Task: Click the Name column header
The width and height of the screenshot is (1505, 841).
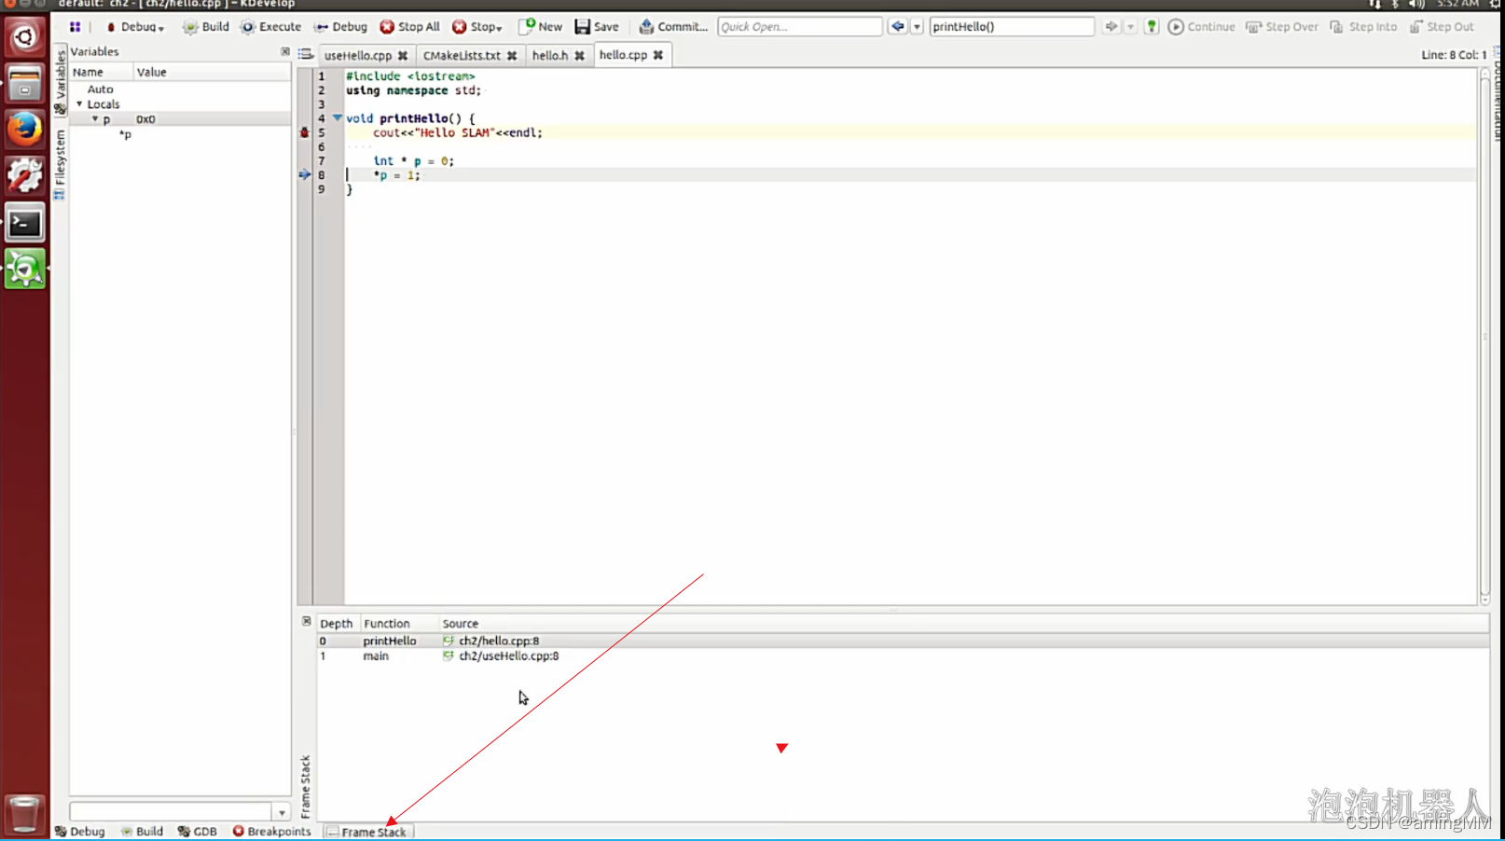Action: coord(102,72)
